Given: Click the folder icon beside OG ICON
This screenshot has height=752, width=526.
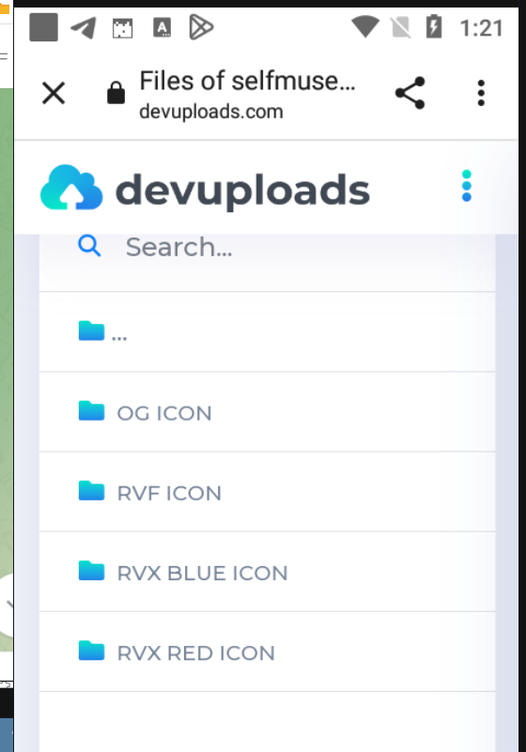Looking at the screenshot, I should click(91, 410).
